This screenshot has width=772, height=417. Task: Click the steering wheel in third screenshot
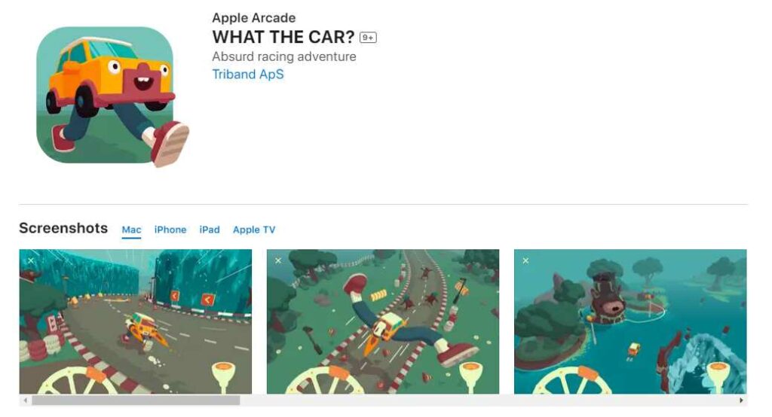(x=572, y=379)
